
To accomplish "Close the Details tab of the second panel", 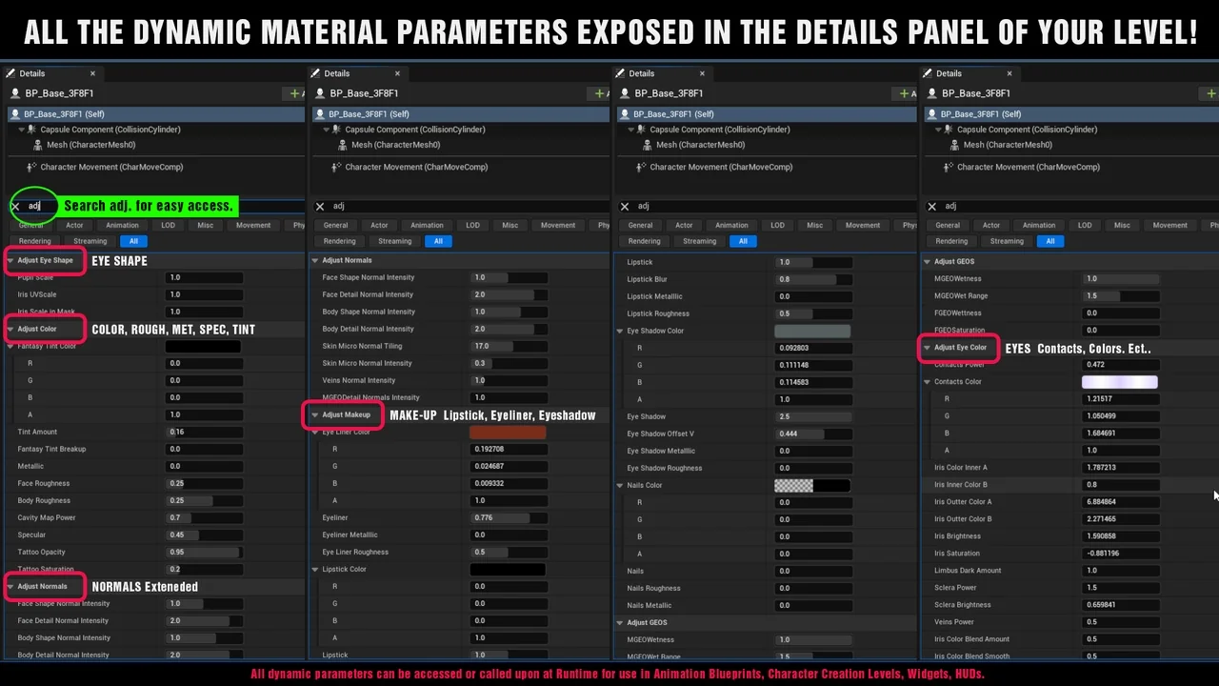I will click(397, 73).
